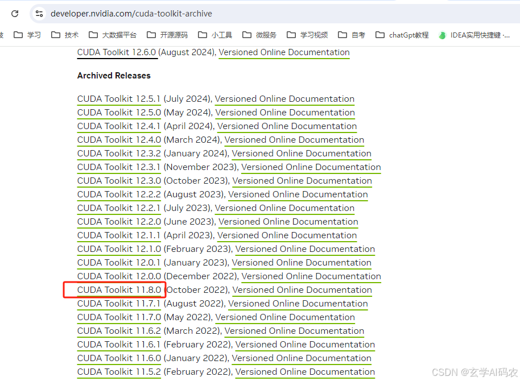Open the 小工具 bookmark folder
This screenshot has height=381, width=520.
coord(215,35)
